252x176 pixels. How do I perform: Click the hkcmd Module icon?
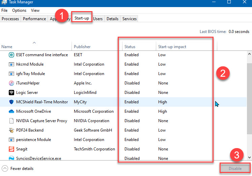pos(11,64)
